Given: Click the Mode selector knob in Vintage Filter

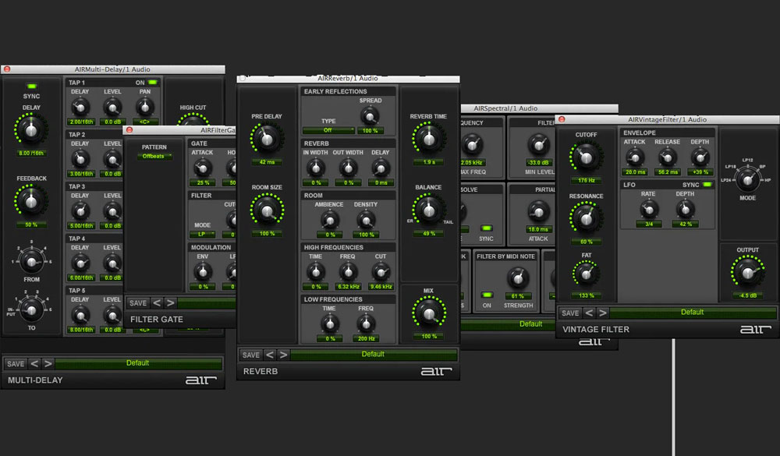Looking at the screenshot, I should click(x=747, y=179).
